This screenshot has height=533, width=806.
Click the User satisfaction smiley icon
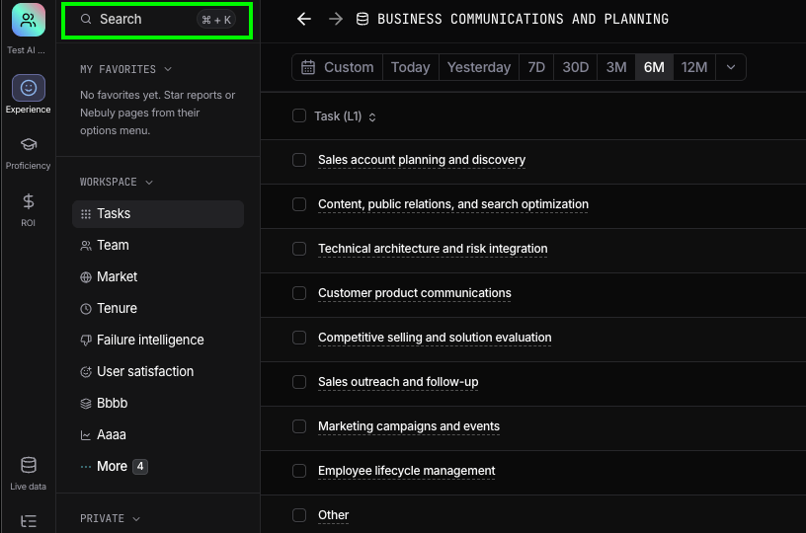86,372
